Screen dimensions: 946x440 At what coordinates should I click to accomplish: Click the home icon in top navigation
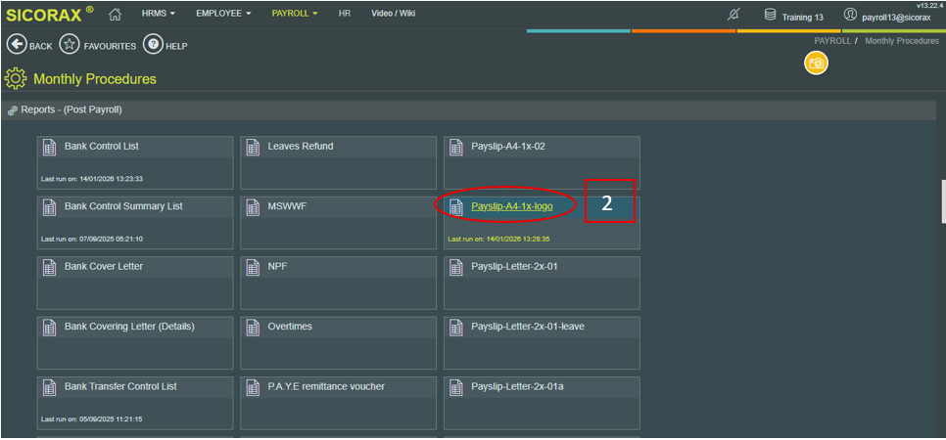115,15
